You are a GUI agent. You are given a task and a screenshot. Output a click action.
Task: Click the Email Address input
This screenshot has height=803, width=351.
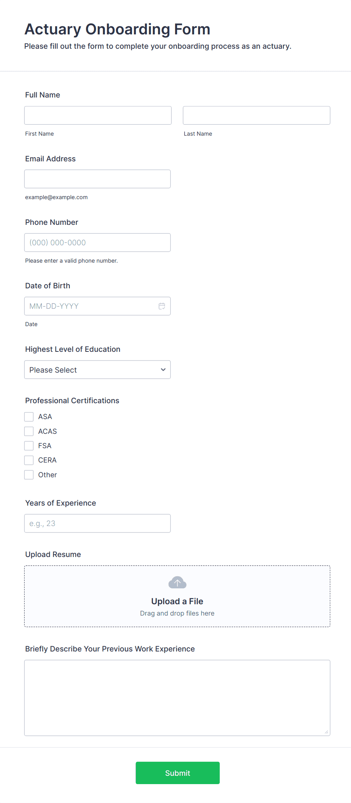[97, 179]
